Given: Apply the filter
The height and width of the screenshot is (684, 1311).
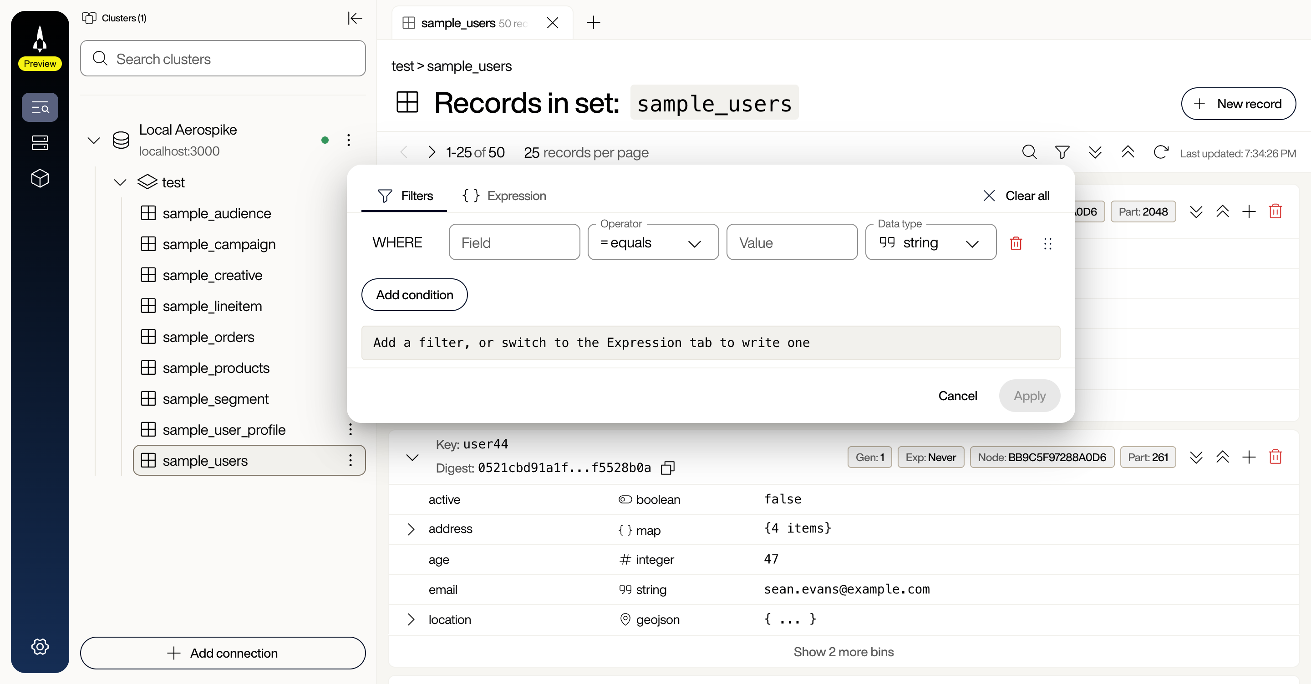Looking at the screenshot, I should [x=1029, y=396].
